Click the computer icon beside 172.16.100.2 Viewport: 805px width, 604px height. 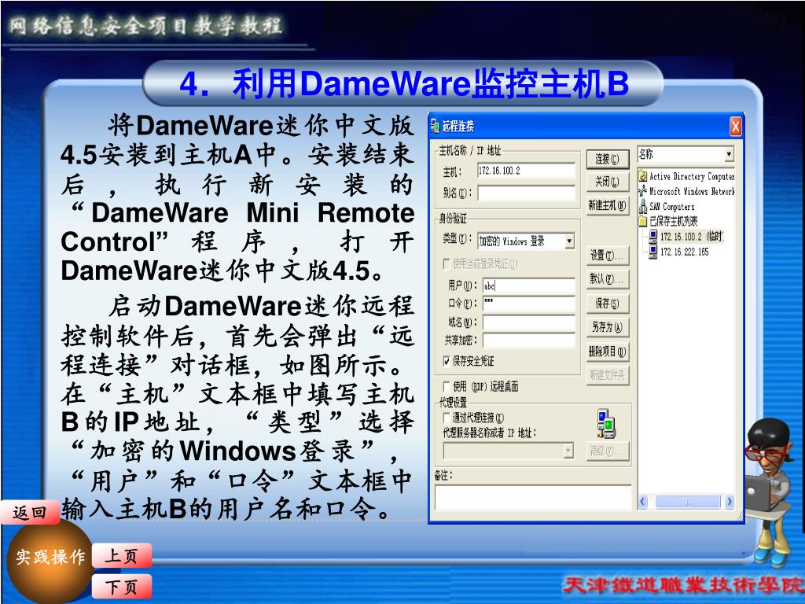point(652,236)
